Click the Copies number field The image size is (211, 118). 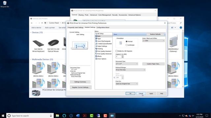(x=118, y=57)
